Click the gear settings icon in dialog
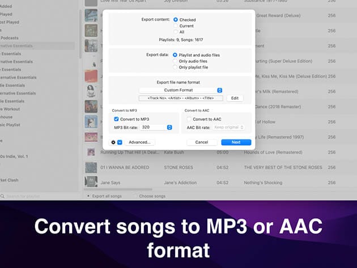 113,142
